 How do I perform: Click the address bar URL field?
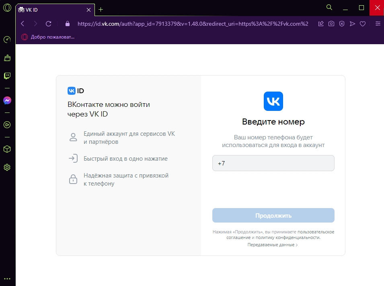click(x=193, y=24)
